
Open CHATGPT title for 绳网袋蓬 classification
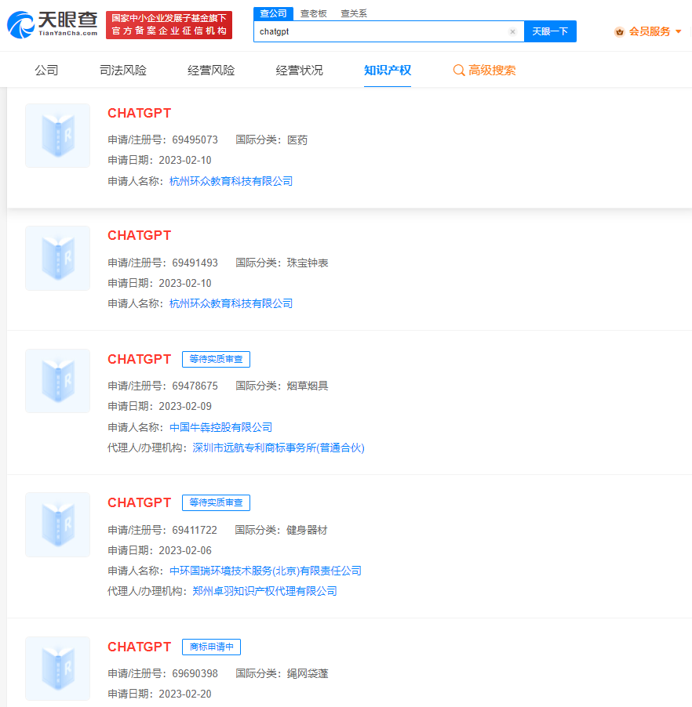click(x=140, y=647)
